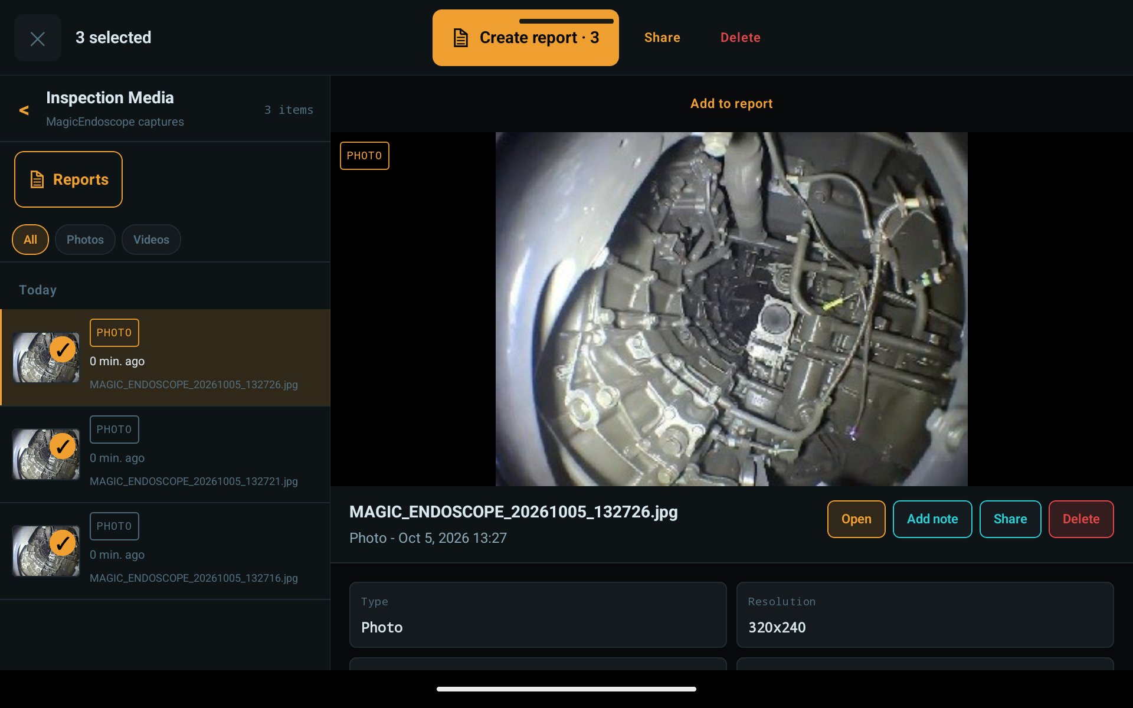Click the large endoscope photo preview
This screenshot has height=708, width=1133.
[x=732, y=309]
